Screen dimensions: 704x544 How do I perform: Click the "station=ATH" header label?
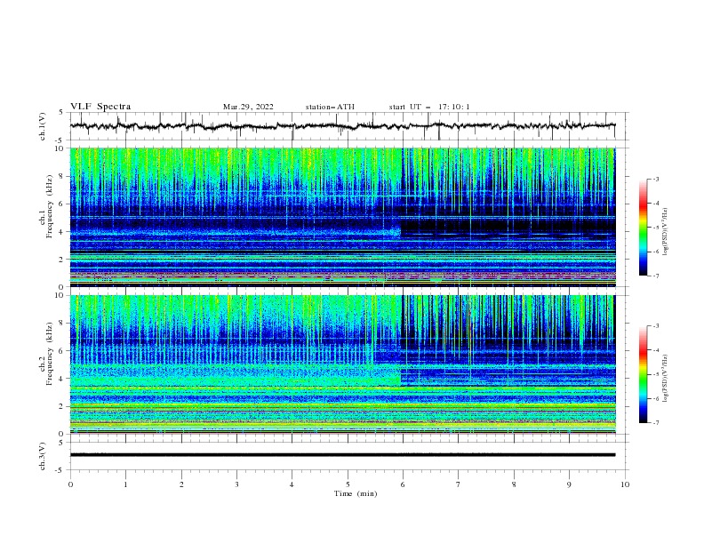tap(330, 107)
